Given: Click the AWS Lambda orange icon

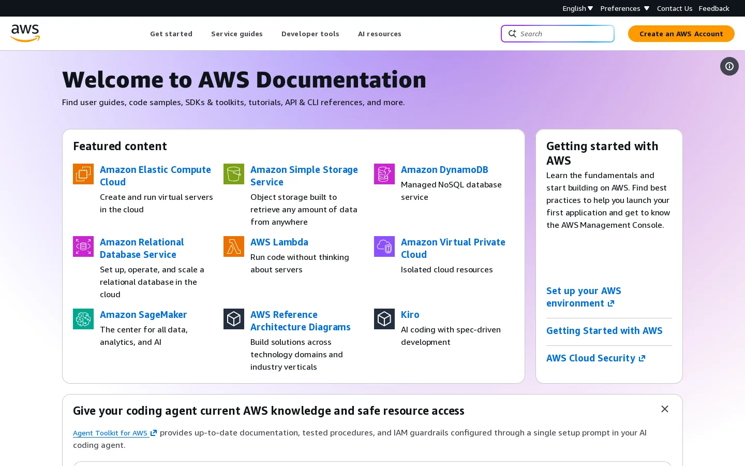Looking at the screenshot, I should (234, 246).
